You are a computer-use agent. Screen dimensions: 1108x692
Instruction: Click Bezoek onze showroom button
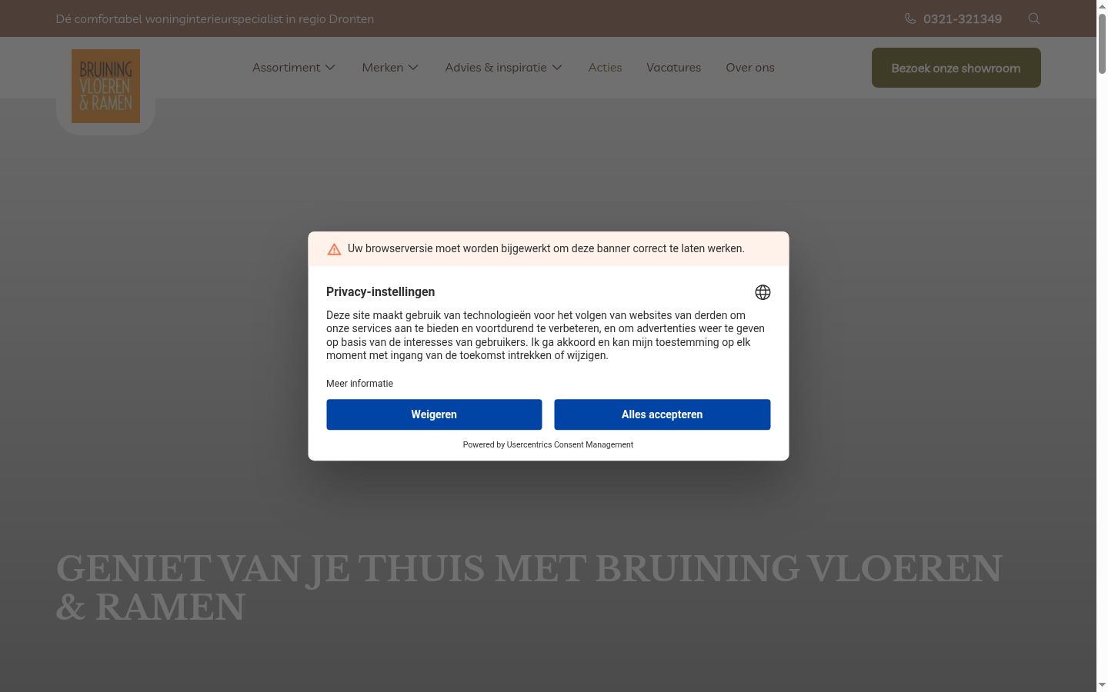[956, 68]
